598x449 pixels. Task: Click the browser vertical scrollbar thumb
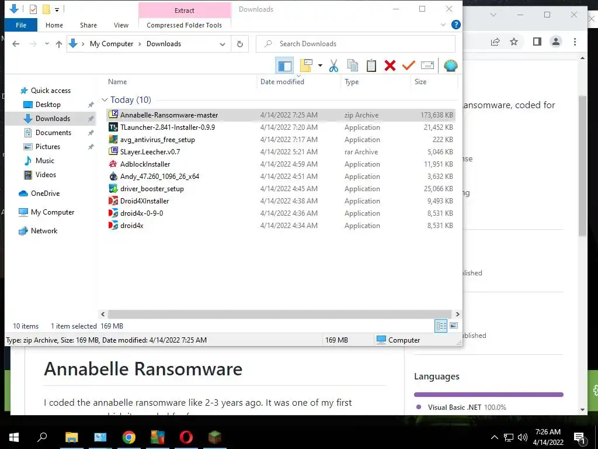(582, 166)
